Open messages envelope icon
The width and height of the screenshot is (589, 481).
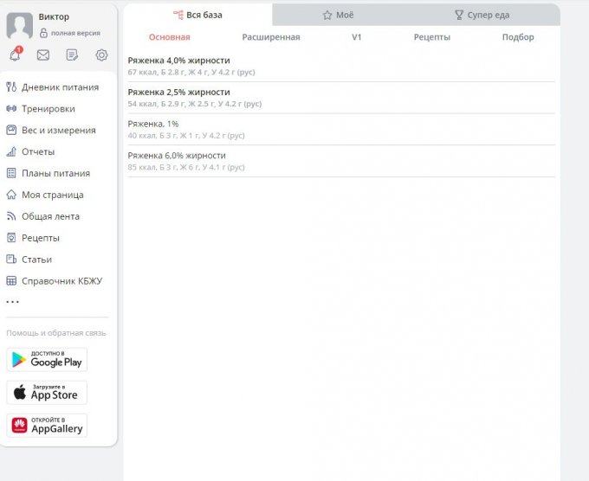(x=43, y=55)
